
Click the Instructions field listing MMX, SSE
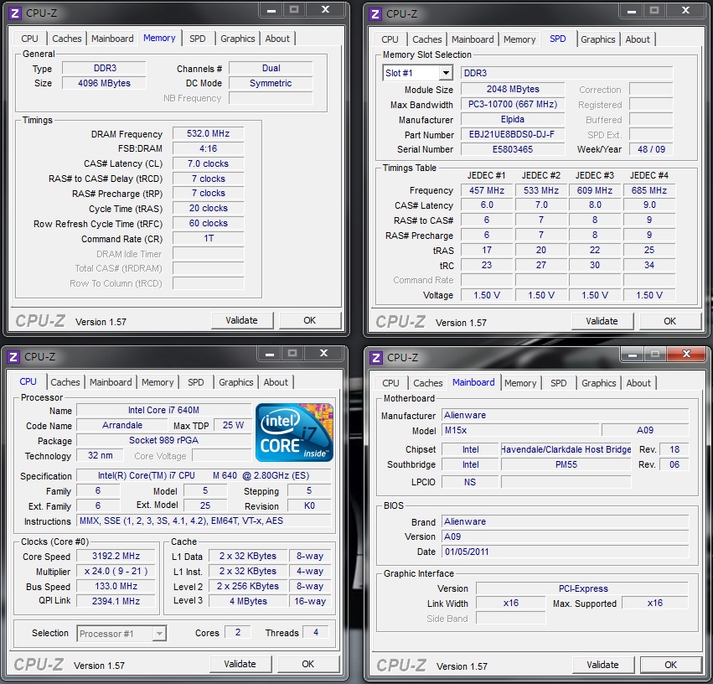pyautogui.click(x=204, y=521)
